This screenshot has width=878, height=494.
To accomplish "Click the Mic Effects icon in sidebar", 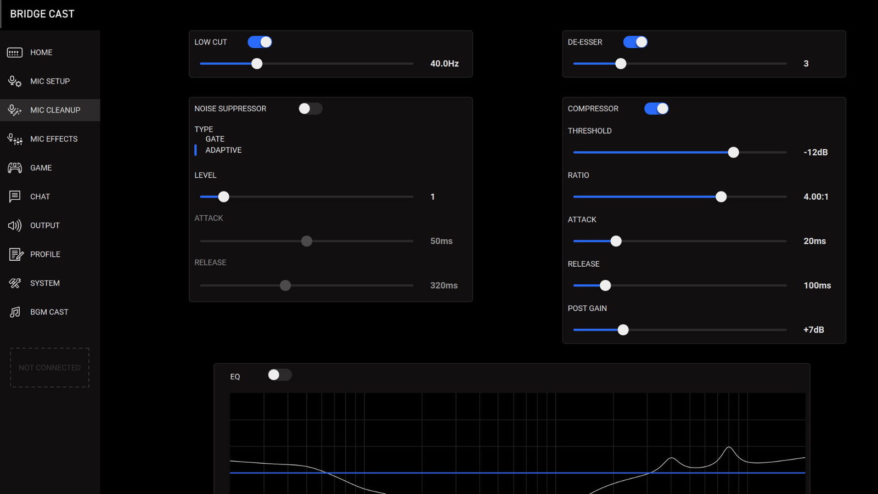I will tap(14, 139).
